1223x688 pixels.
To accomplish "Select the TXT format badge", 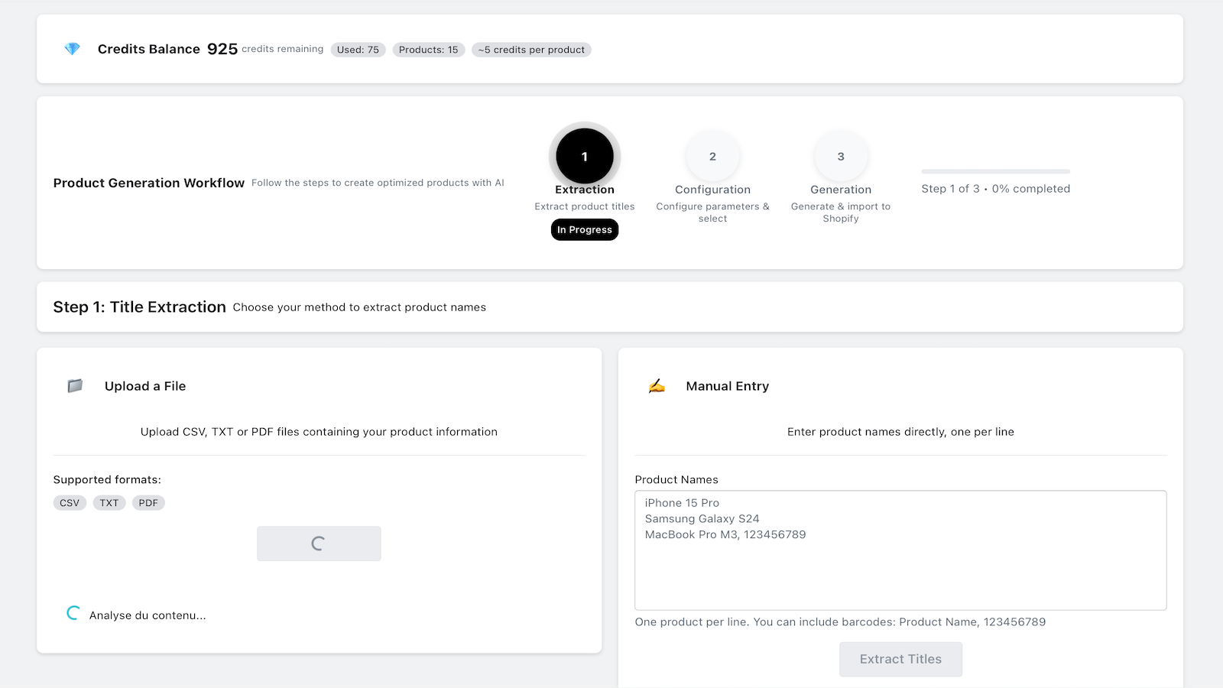I will (x=109, y=502).
